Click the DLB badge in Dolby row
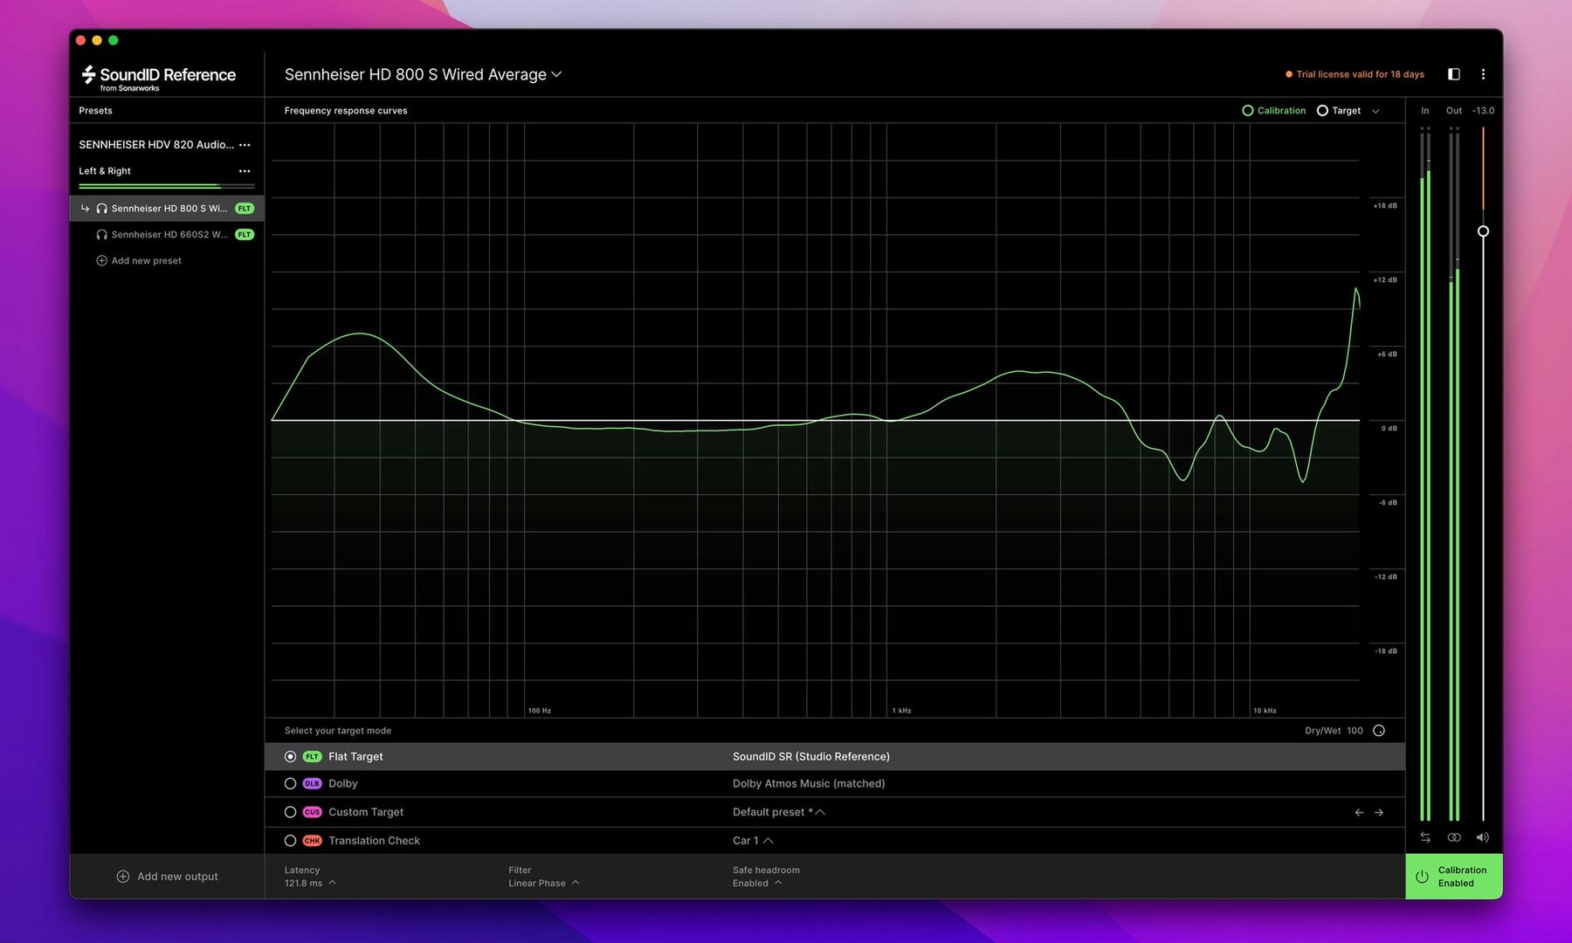Screen dimensions: 1572x943 coord(312,784)
